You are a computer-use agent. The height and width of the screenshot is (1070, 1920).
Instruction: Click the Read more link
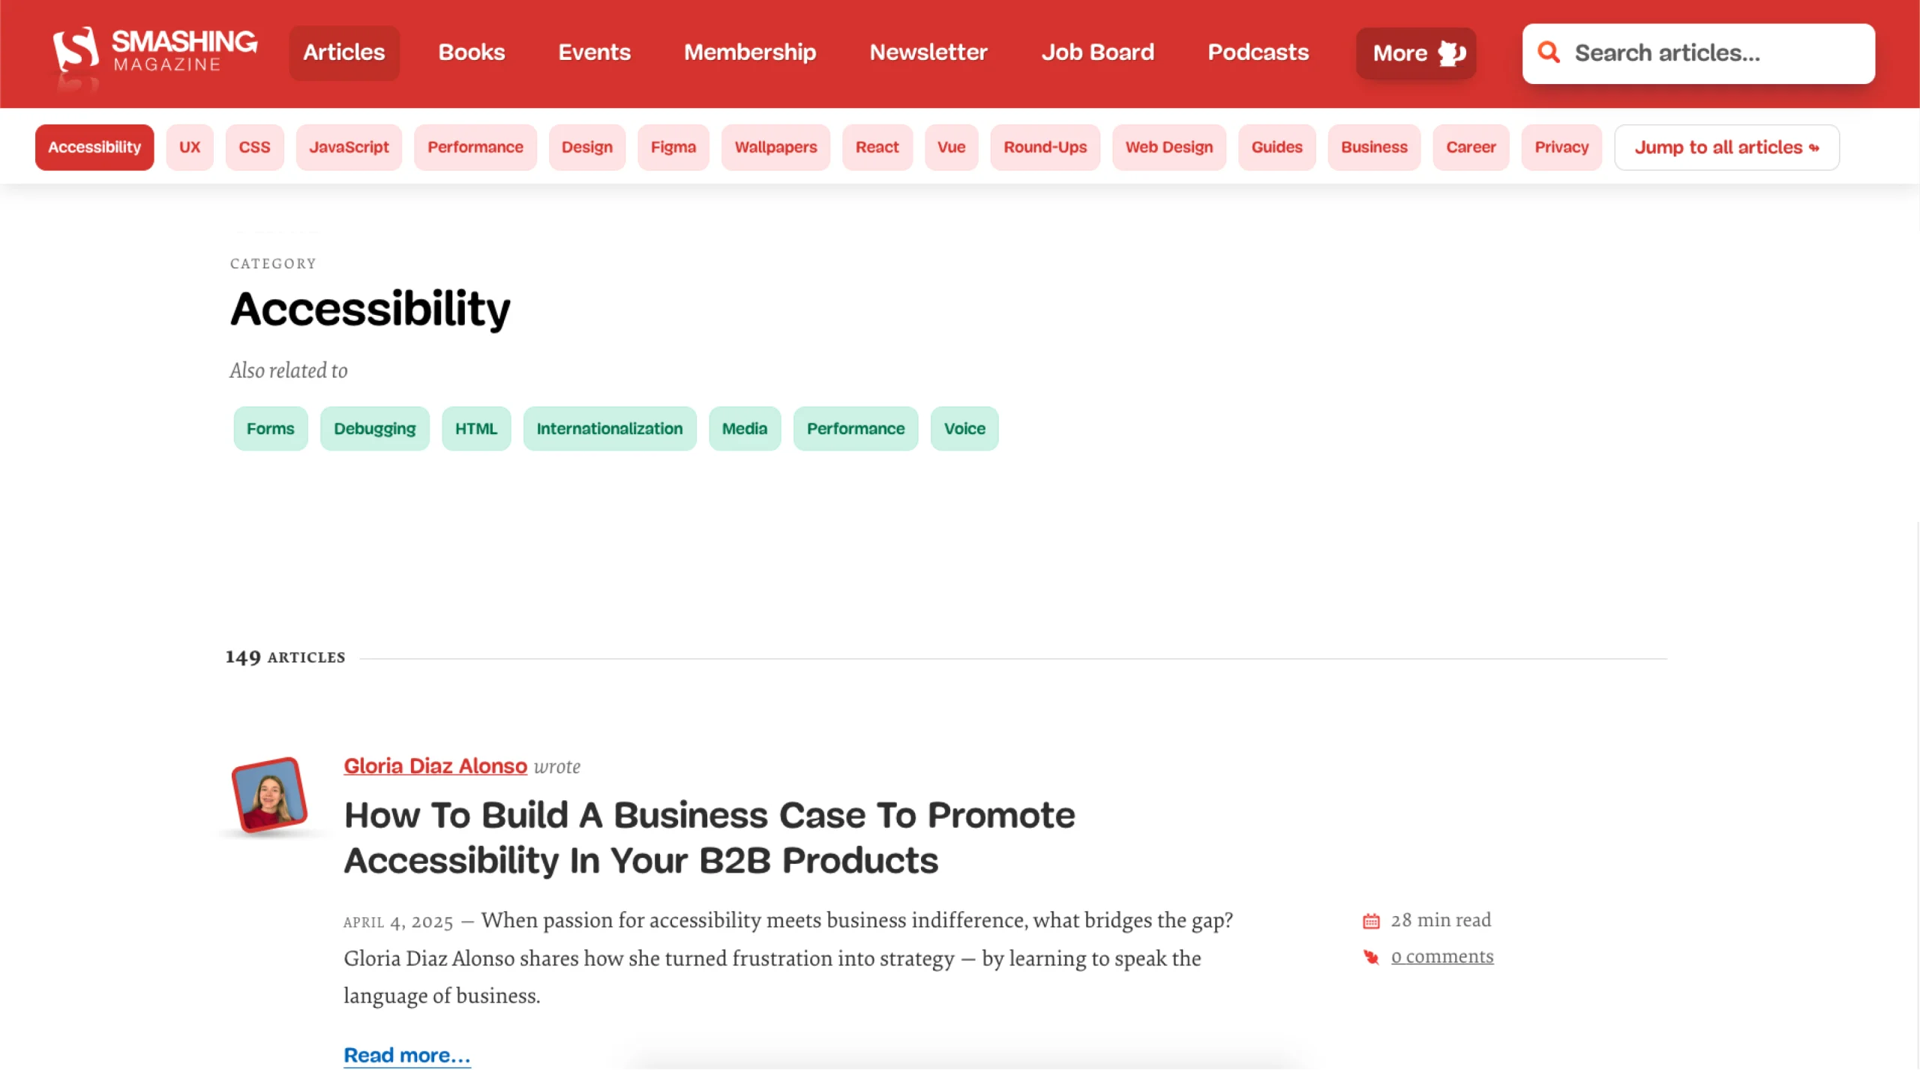(x=406, y=1056)
